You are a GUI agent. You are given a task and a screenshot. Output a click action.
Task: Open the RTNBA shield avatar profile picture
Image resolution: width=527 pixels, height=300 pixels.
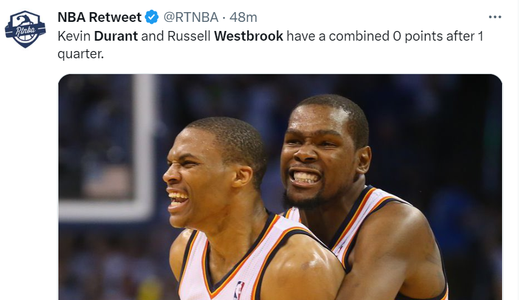click(25, 29)
